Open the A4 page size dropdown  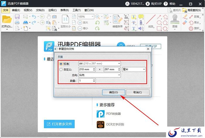pyautogui.click(x=100, y=64)
